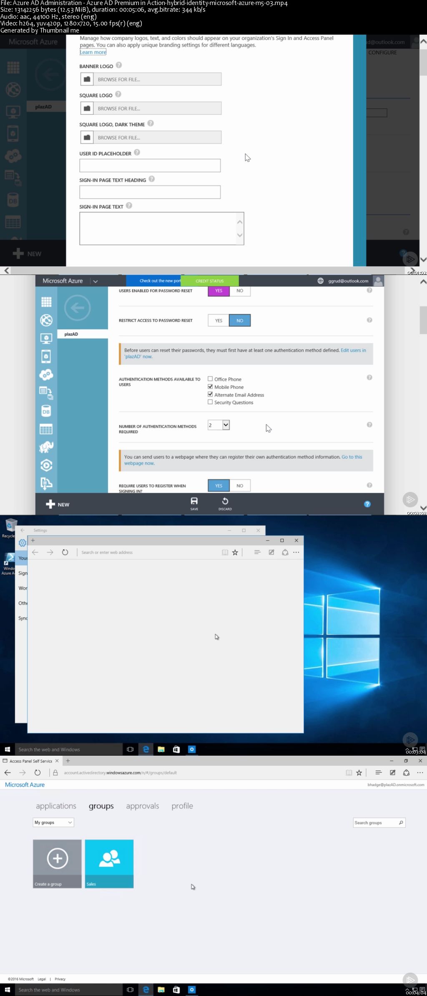Select plazAD item in the password reset sidebar
Image resolution: width=427 pixels, height=996 pixels.
pyautogui.click(x=83, y=334)
